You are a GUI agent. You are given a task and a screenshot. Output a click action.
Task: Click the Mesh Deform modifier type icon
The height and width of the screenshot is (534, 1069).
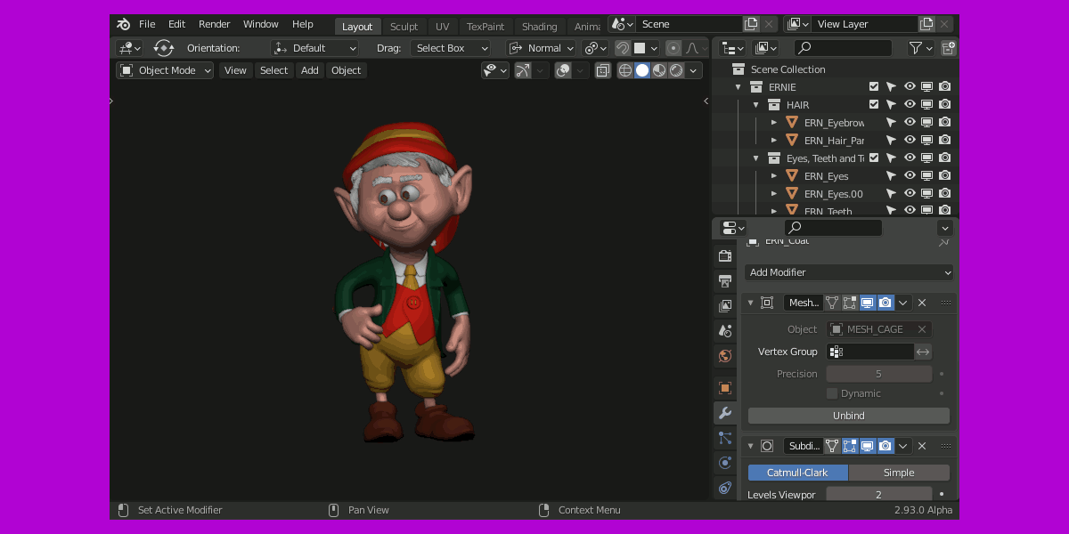[767, 303]
